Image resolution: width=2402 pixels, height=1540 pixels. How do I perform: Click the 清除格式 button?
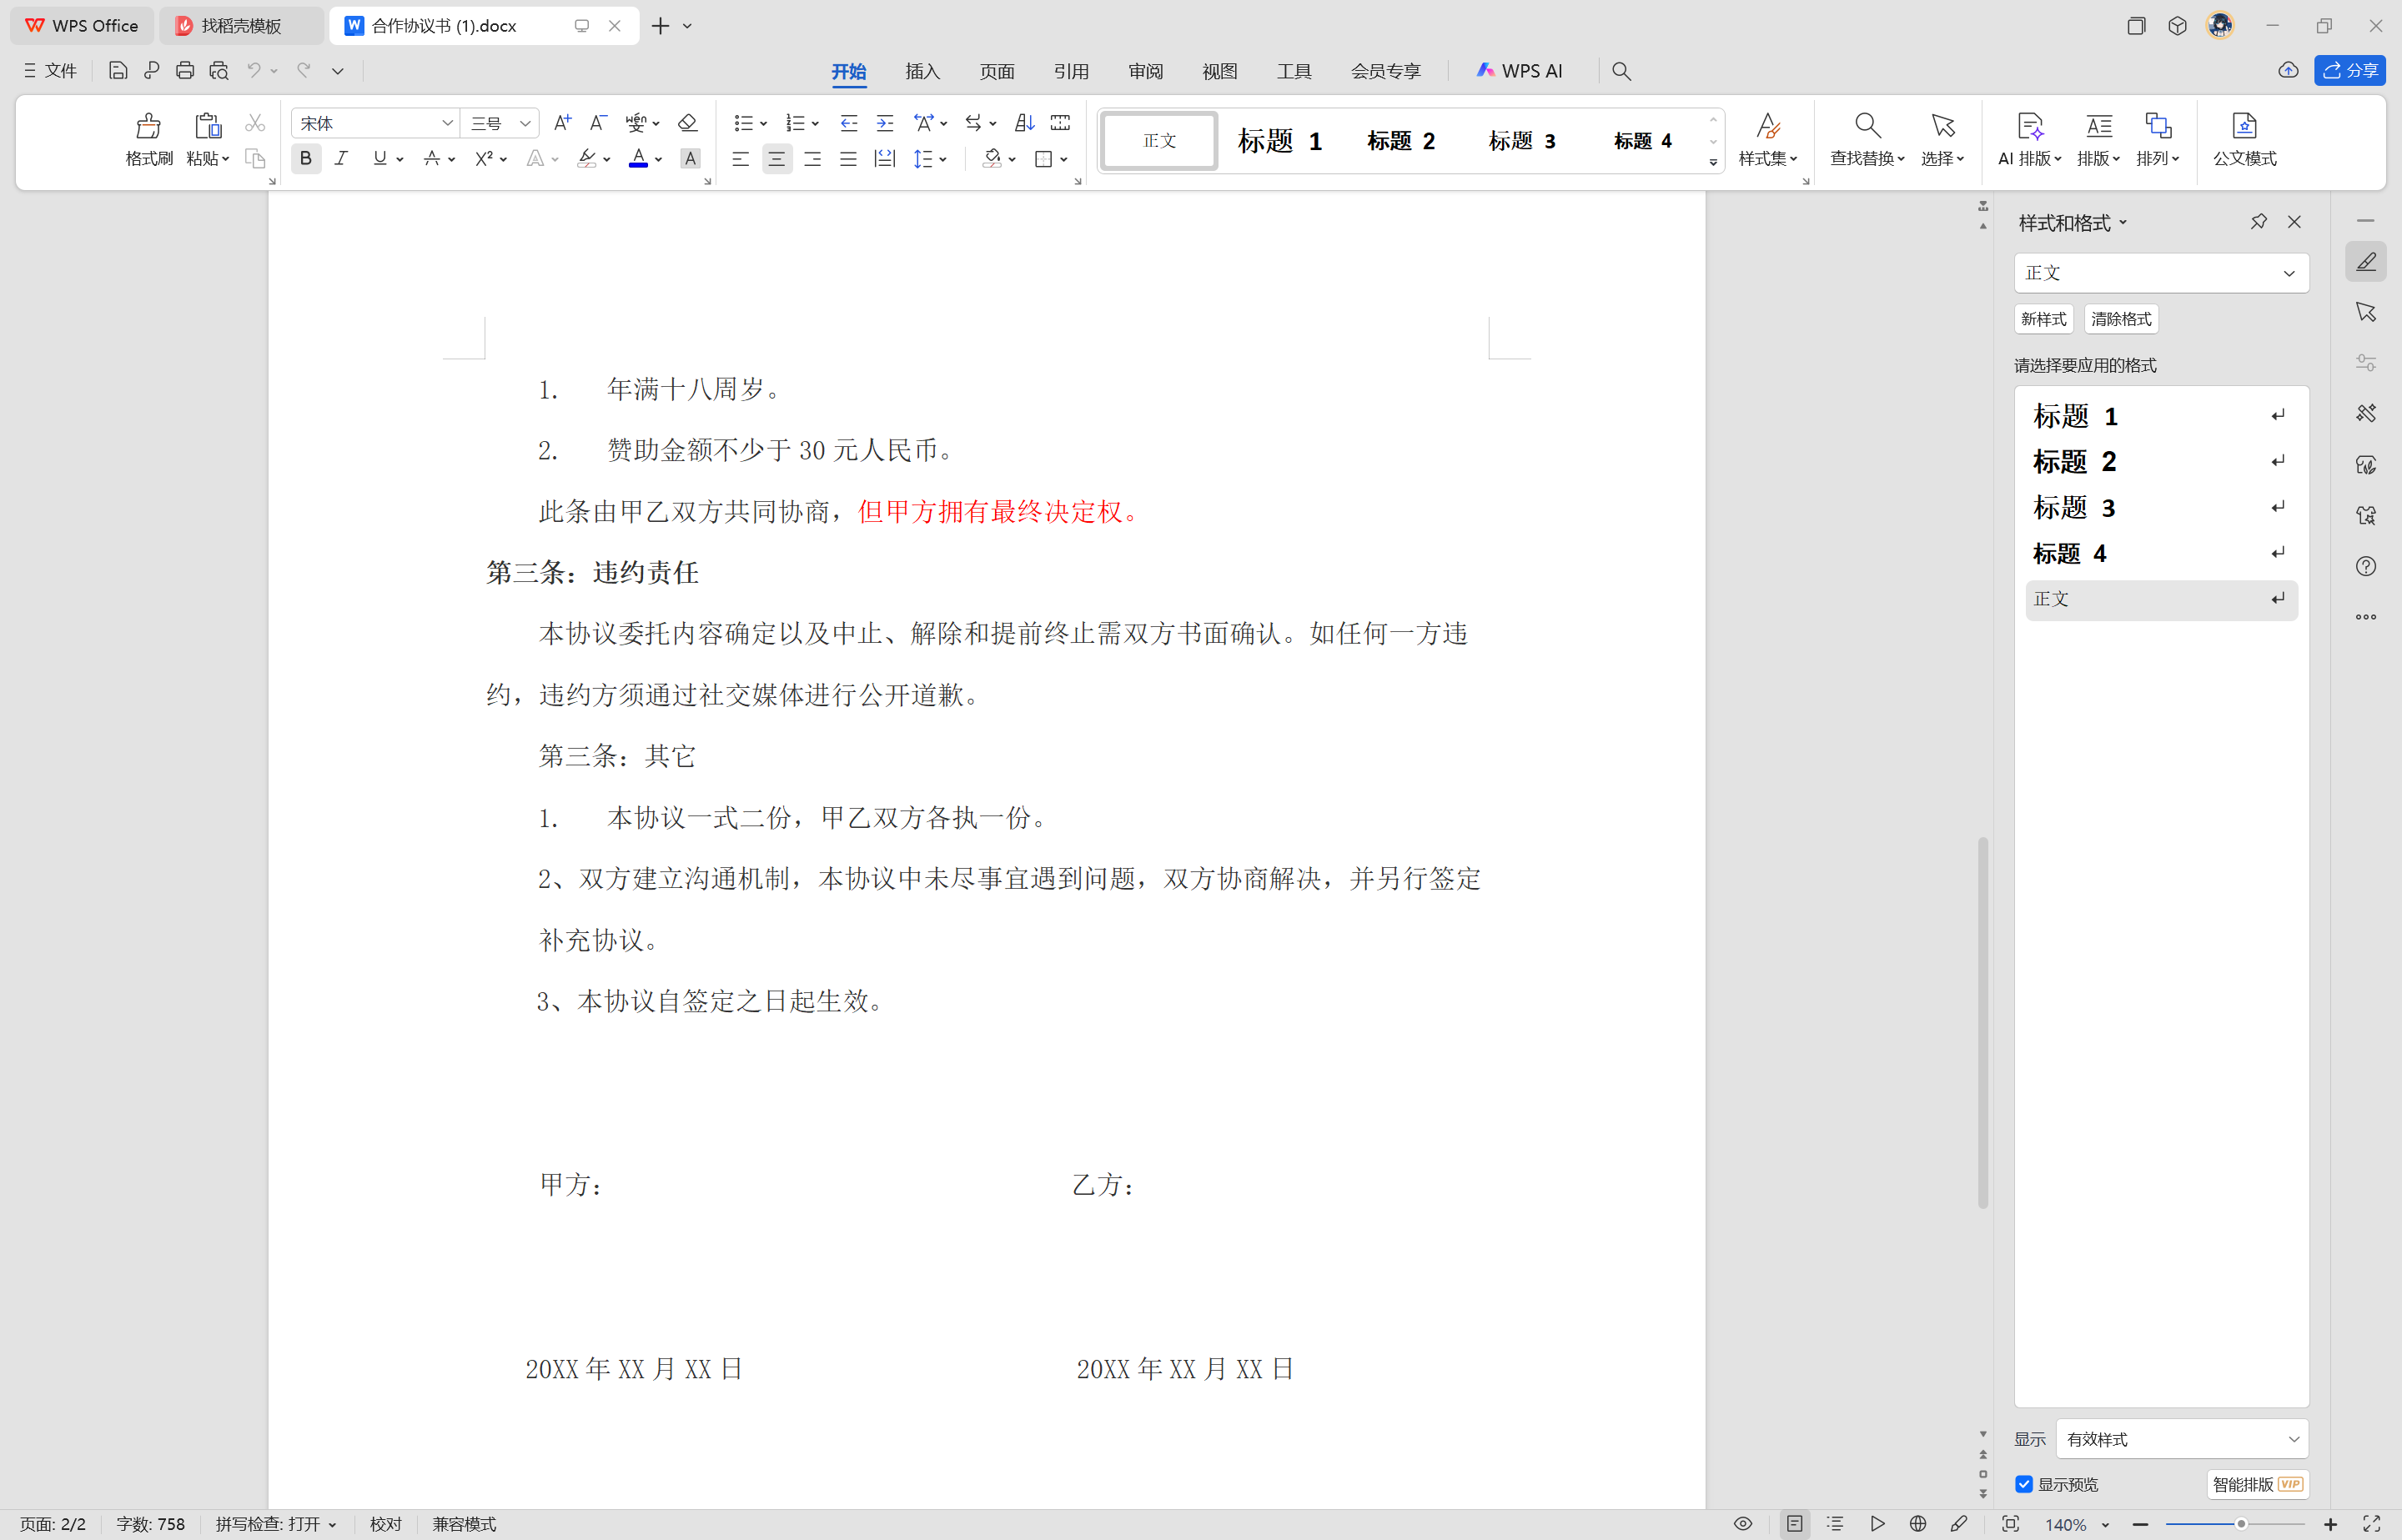[x=2120, y=319]
